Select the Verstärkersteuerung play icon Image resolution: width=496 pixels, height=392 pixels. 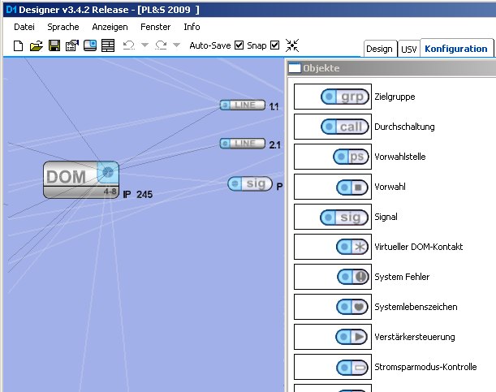352,337
